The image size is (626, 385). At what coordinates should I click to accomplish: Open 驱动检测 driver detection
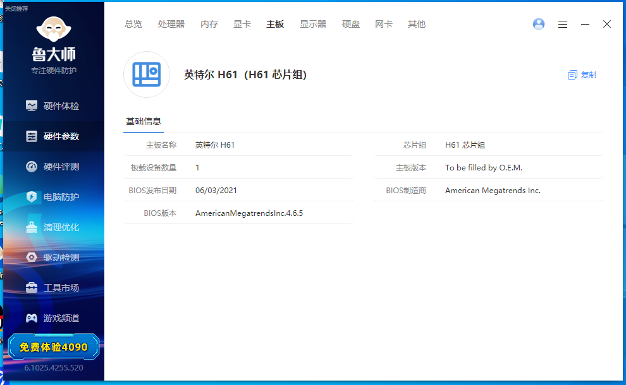pos(53,258)
